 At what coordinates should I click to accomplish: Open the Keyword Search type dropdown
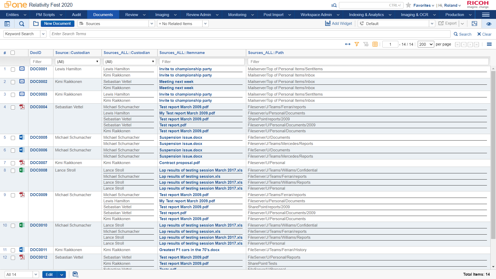tap(43, 34)
